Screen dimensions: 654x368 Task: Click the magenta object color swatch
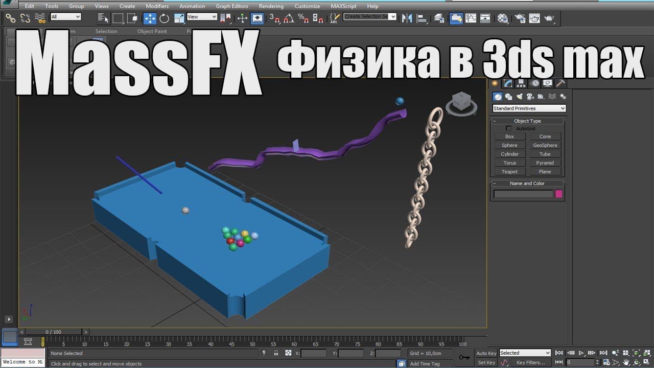(x=558, y=194)
